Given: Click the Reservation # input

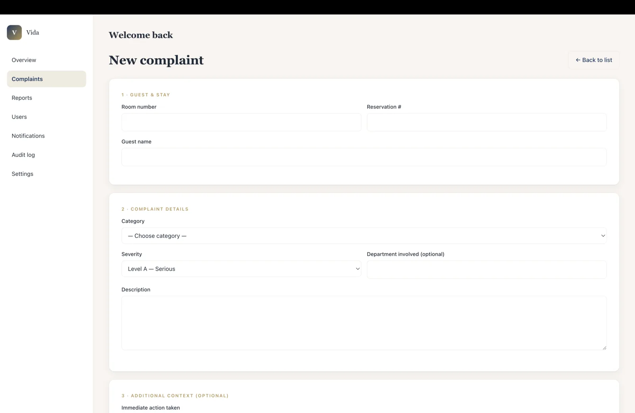Looking at the screenshot, I should (x=487, y=122).
